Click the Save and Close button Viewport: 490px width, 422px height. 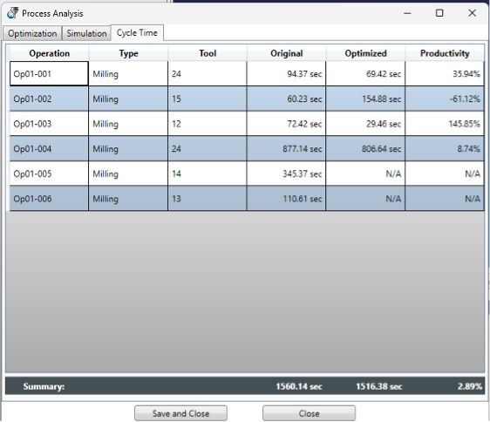(x=180, y=413)
